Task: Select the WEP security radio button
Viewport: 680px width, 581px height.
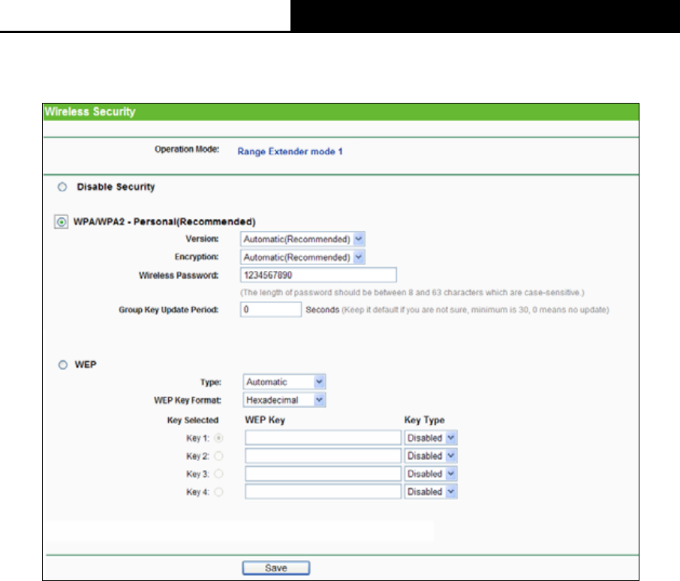Action: 63,365
